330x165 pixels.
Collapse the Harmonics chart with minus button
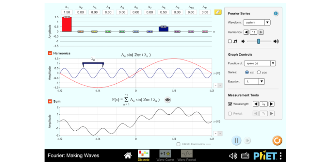click(50, 53)
